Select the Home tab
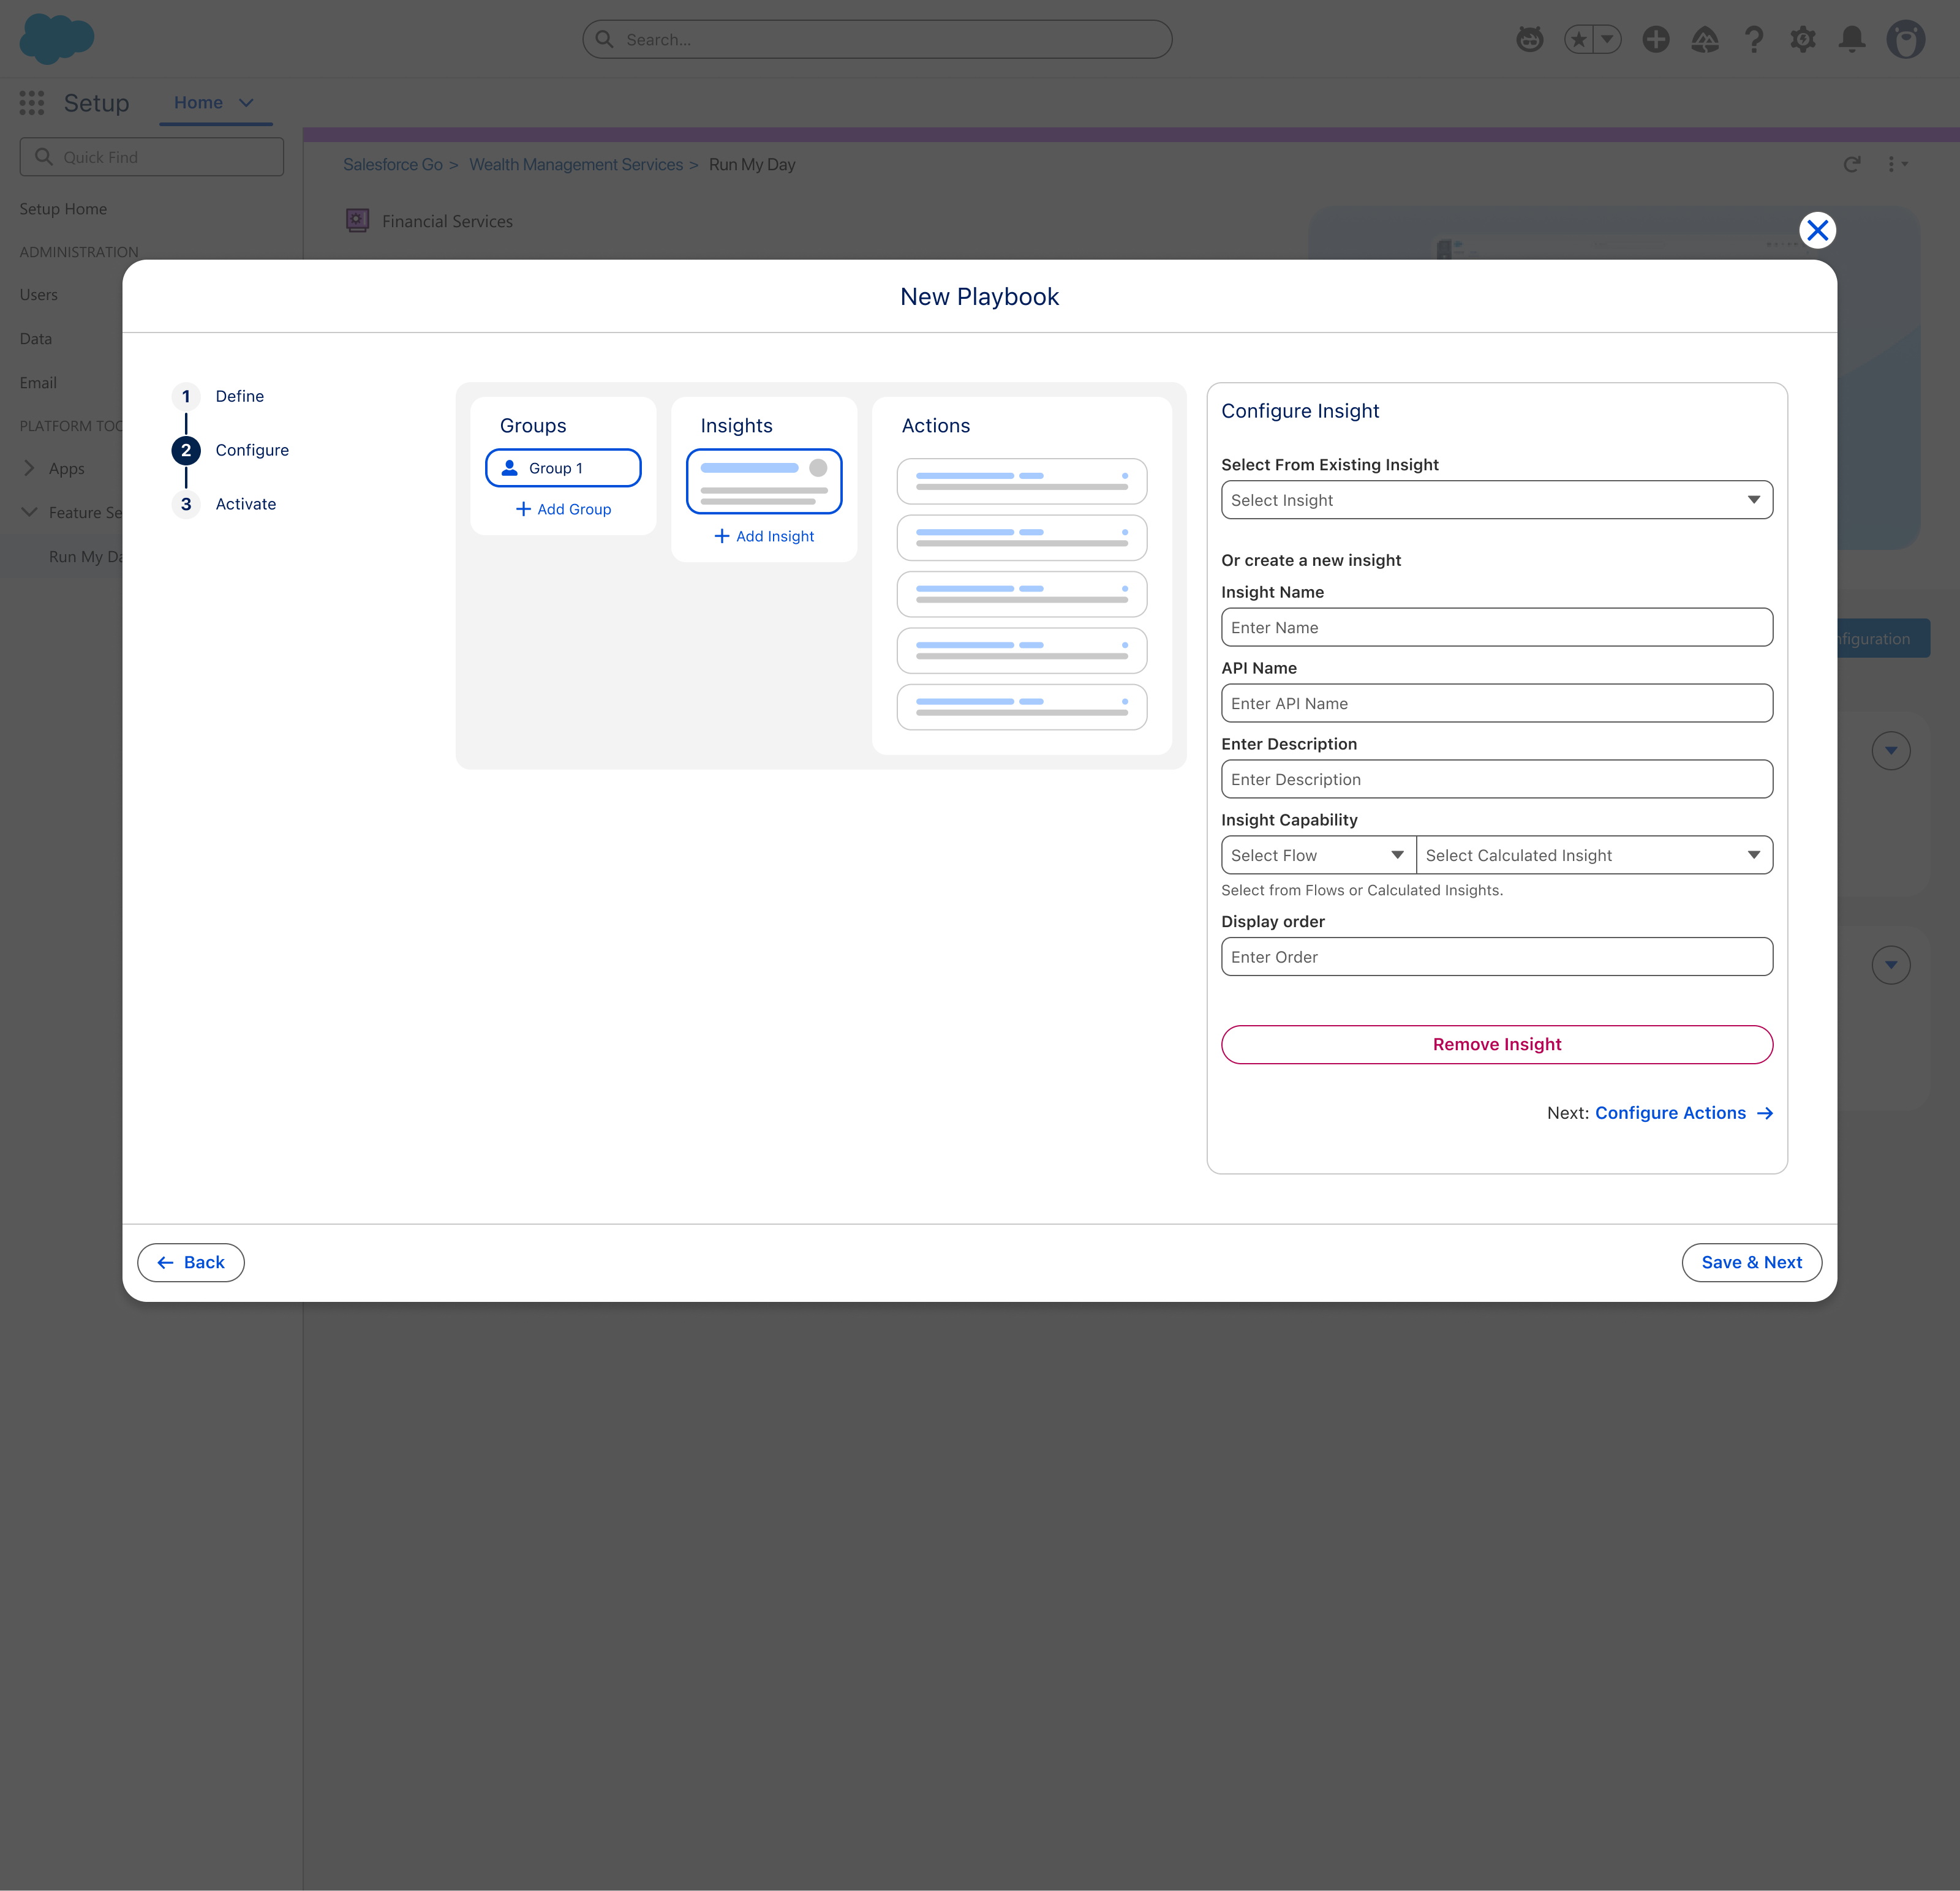Screen dimensions: 1960x1891 pos(198,102)
